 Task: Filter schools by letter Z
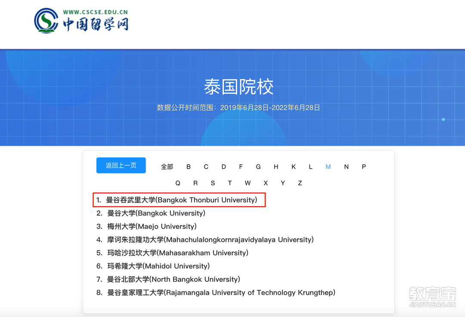(x=300, y=183)
